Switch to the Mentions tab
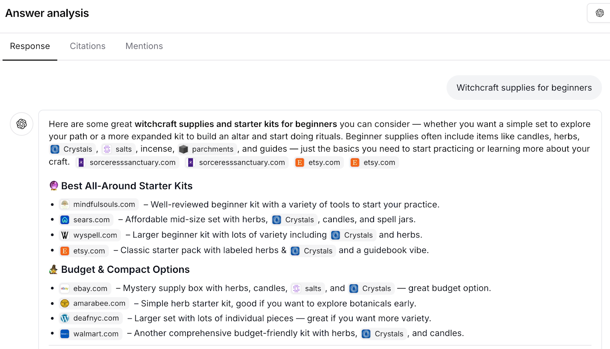The height and width of the screenshot is (349, 610). (144, 46)
